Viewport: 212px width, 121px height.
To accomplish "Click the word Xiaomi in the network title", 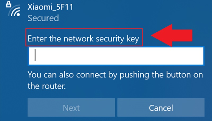I will coord(40,7).
